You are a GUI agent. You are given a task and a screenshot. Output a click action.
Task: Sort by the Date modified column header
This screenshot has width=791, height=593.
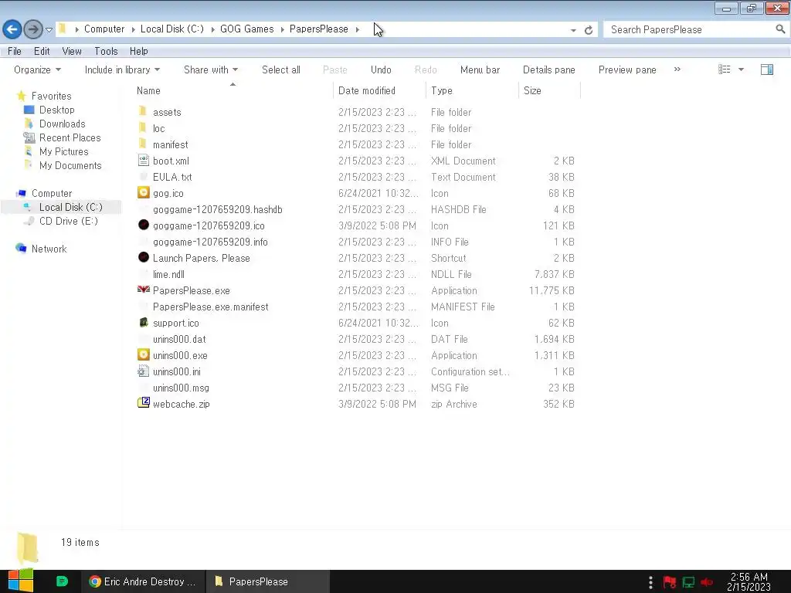[x=367, y=91]
